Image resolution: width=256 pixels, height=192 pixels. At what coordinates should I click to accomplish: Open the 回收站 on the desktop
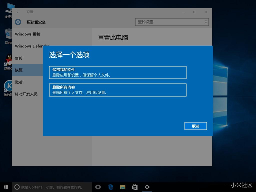[7, 35]
